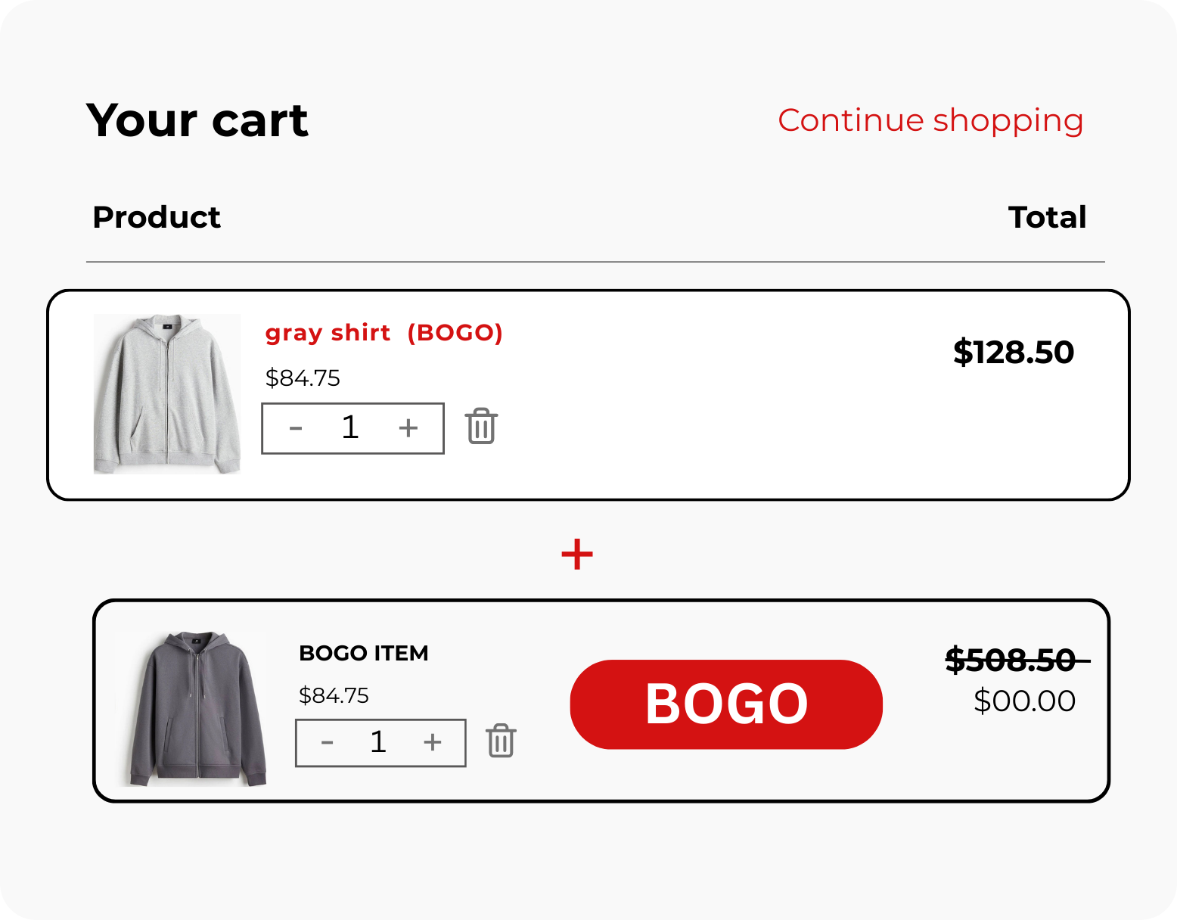
Task: Click the BOGO ITEM quantity number field
Action: (x=378, y=743)
